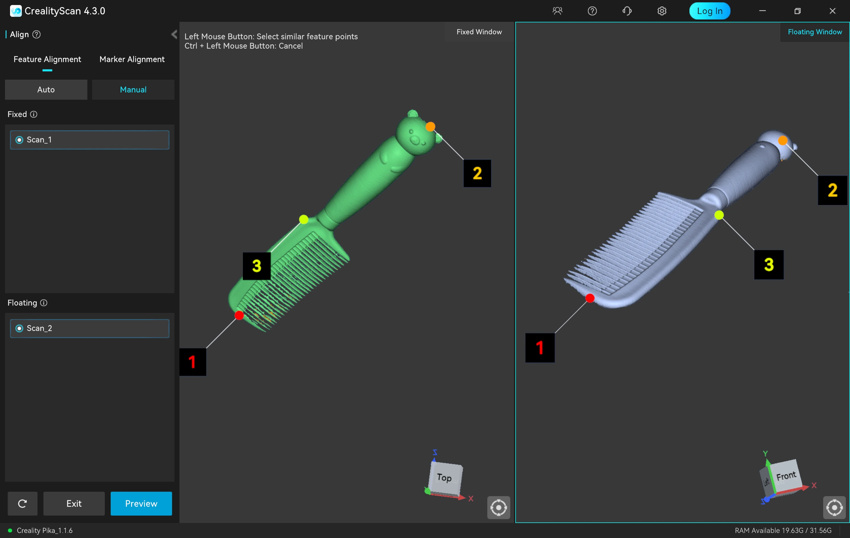Open the help question mark icon in title bar
Image resolution: width=850 pixels, height=538 pixels.
(x=592, y=11)
